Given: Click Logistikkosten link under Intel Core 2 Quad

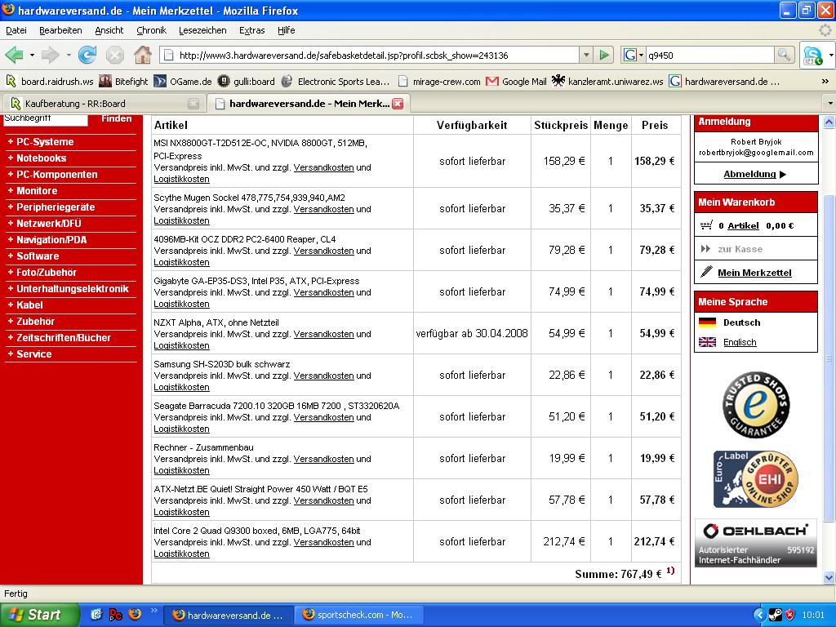Looking at the screenshot, I should click(181, 554).
